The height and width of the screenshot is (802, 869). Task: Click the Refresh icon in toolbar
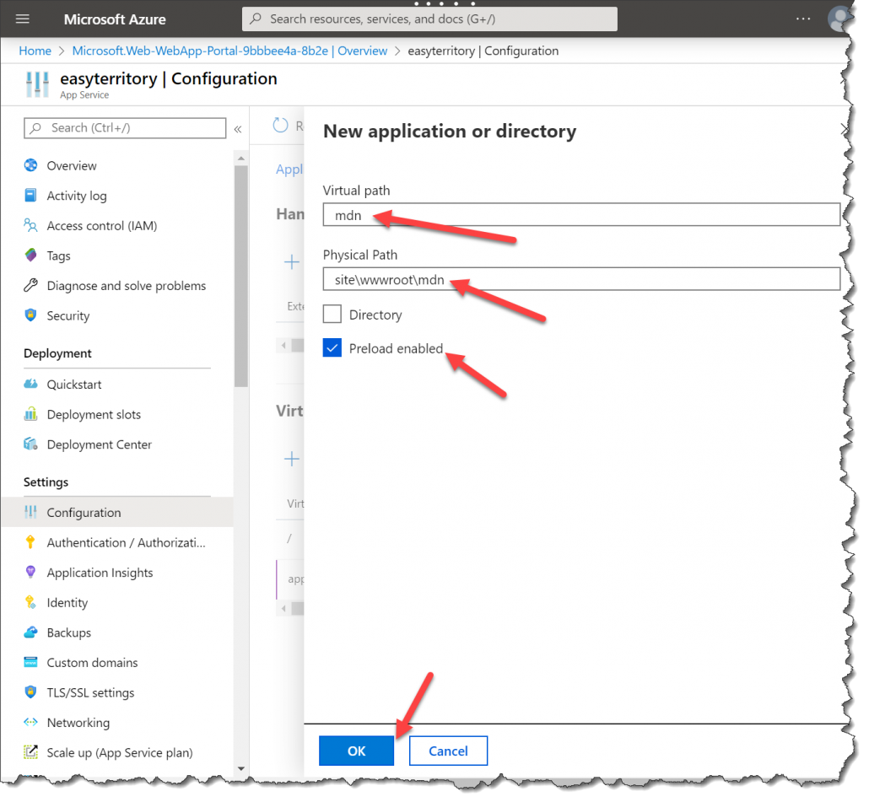281,126
